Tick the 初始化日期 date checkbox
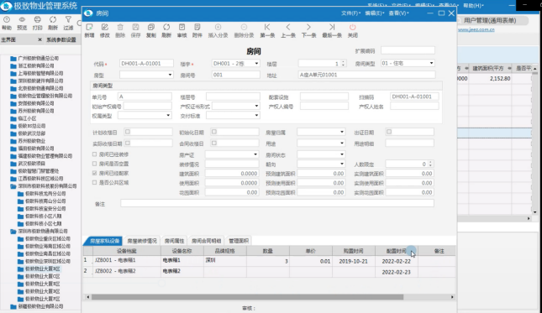 pos(214,132)
